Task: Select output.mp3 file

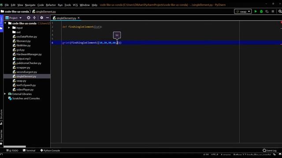Action: coord(23,59)
